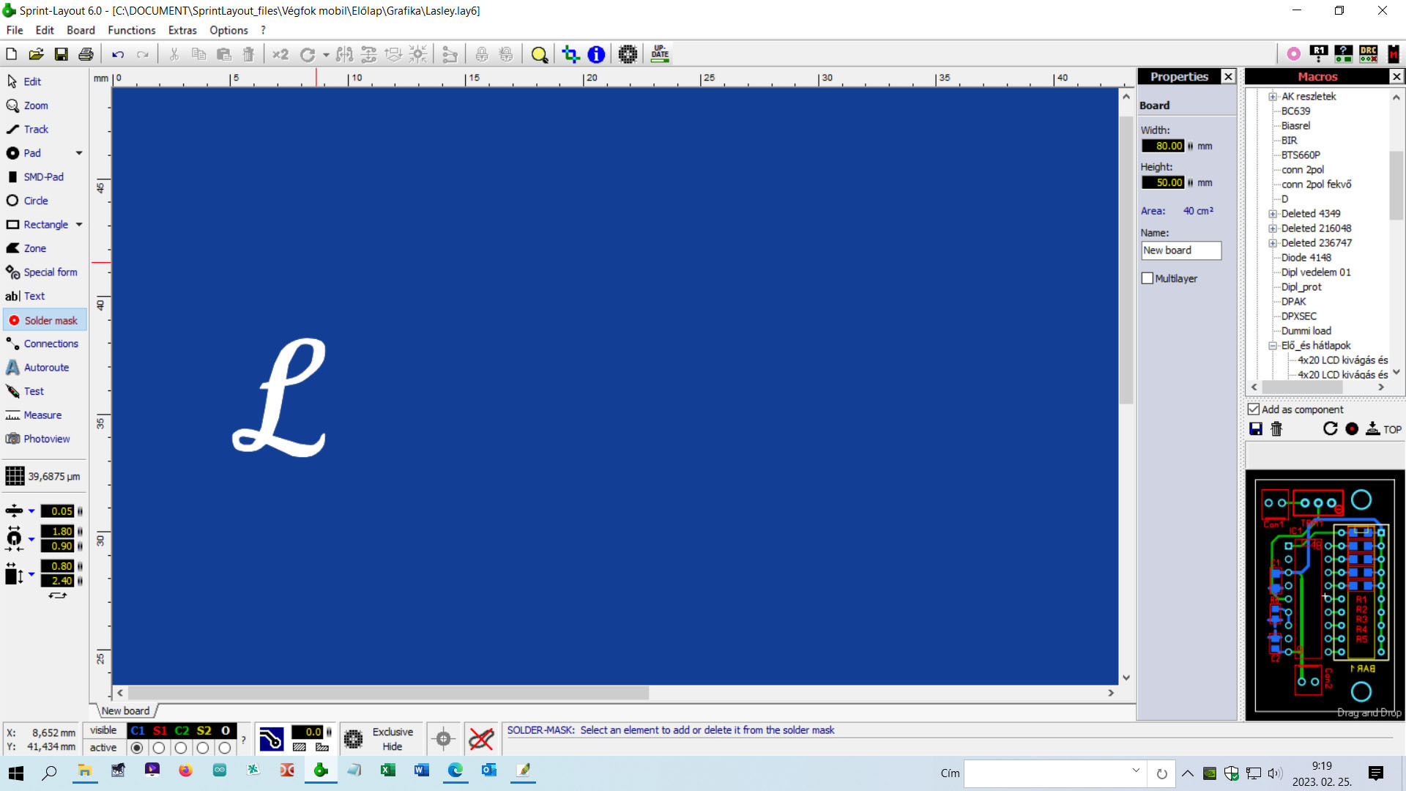Expand the Deleted 4349 macro folder
Image resolution: width=1406 pixels, height=791 pixels.
coord(1273,214)
